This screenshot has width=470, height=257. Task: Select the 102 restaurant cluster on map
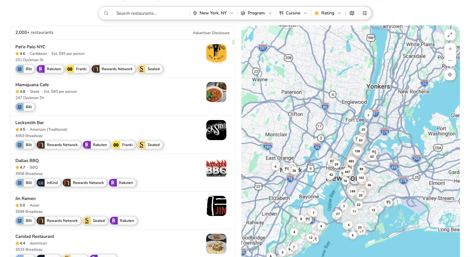click(361, 178)
